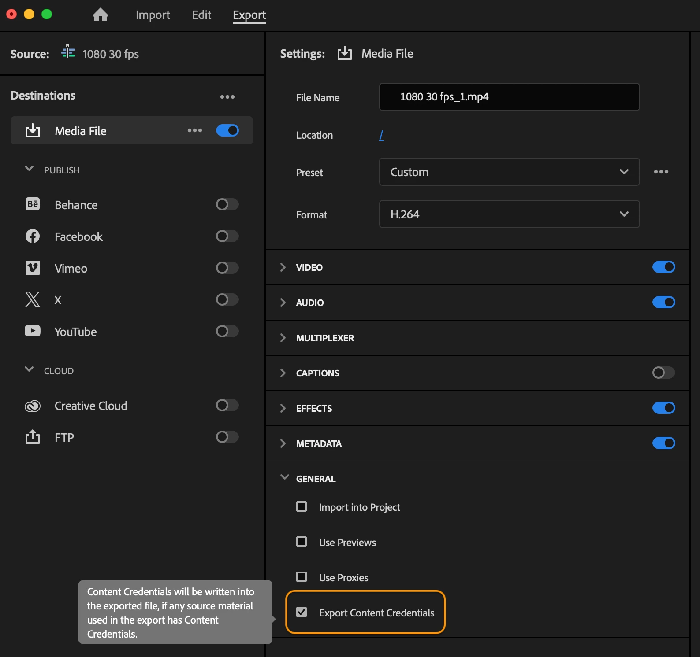Screen dimensions: 700x657
Task: Open the Preset dropdown
Action: click(509, 172)
